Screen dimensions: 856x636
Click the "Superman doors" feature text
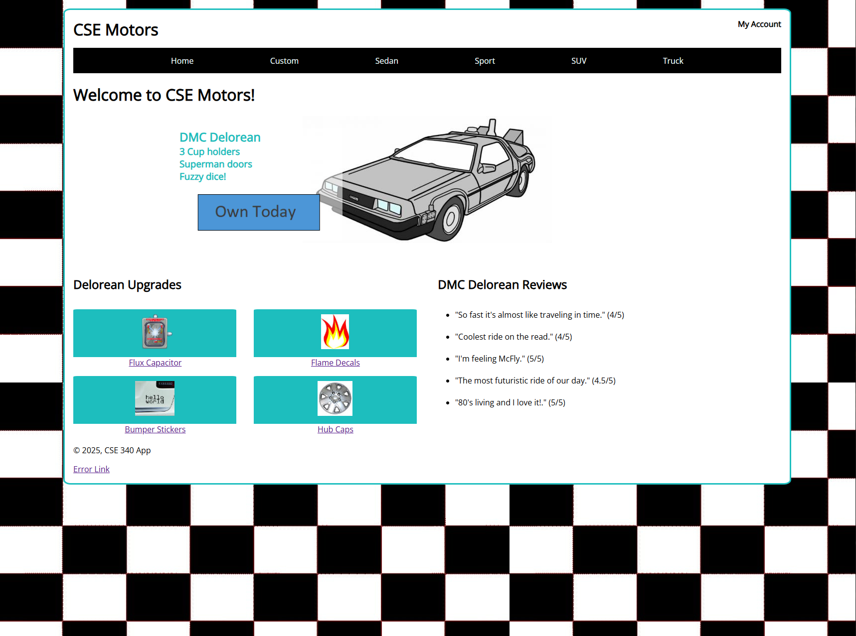[x=216, y=164]
